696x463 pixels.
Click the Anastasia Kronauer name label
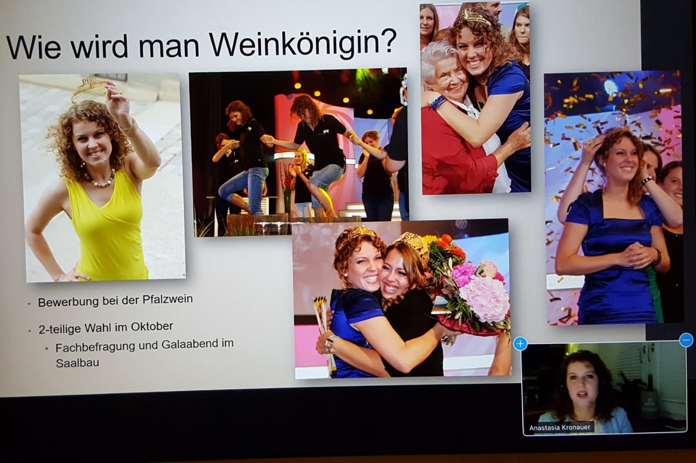point(559,427)
